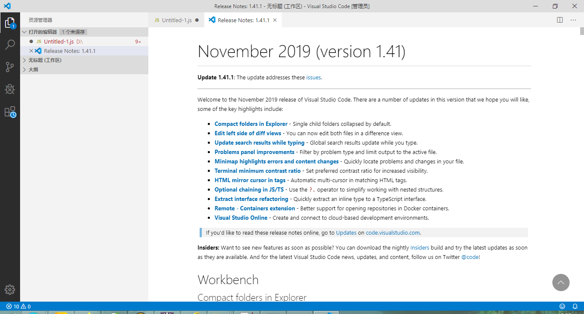The image size is (584, 314).
Task: Switch to the Untitled-1.js tab
Action: pos(177,20)
